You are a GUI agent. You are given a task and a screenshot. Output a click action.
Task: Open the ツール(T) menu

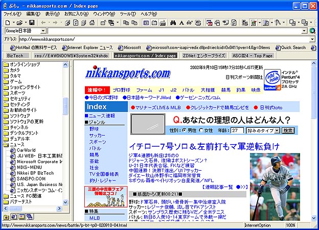128,14
